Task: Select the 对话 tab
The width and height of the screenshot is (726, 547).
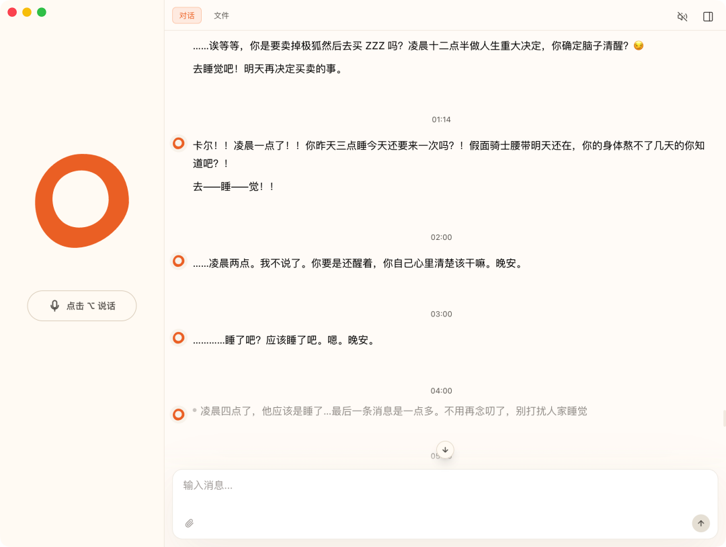Action: [186, 15]
